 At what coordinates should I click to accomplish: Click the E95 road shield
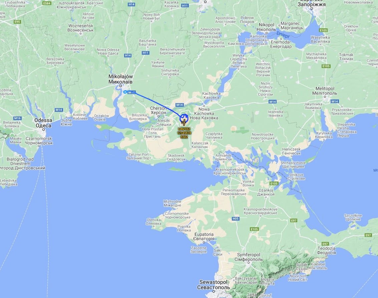click(x=17, y=22)
